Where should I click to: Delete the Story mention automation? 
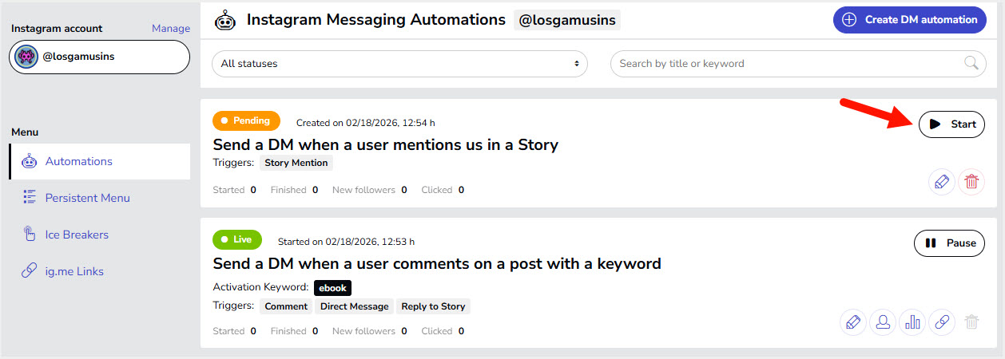click(x=971, y=181)
